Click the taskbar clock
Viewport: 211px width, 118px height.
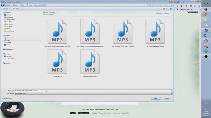[x=206, y=113]
